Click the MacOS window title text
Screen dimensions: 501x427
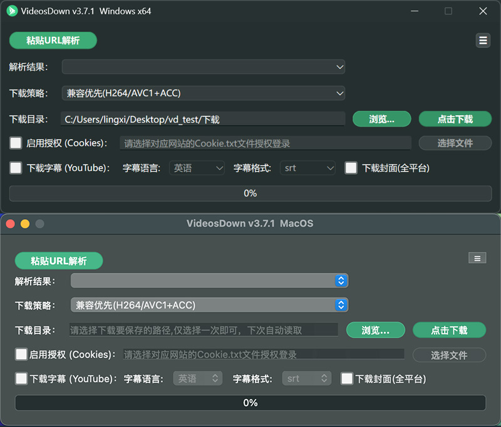tap(250, 224)
